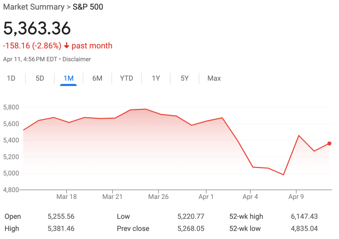Screen dimensions: 339x239
Task: Show the 6M price history
Action: click(x=97, y=78)
